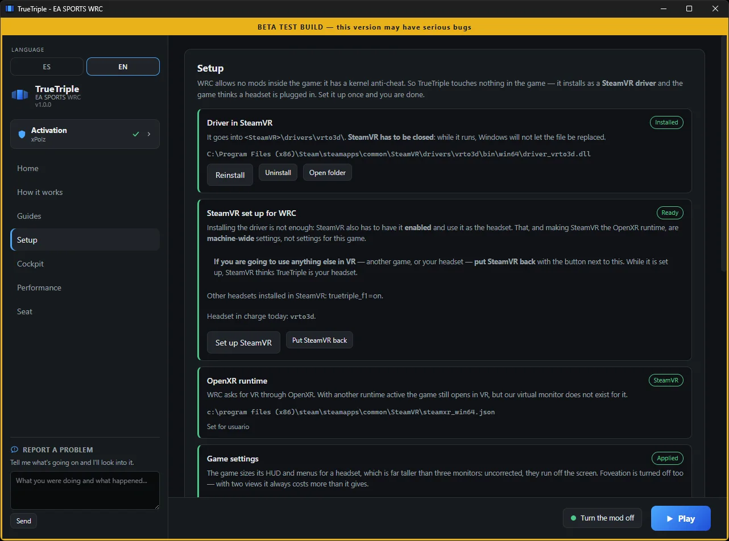This screenshot has width=729, height=541.
Task: Click the Installed status badge
Action: [x=666, y=122]
